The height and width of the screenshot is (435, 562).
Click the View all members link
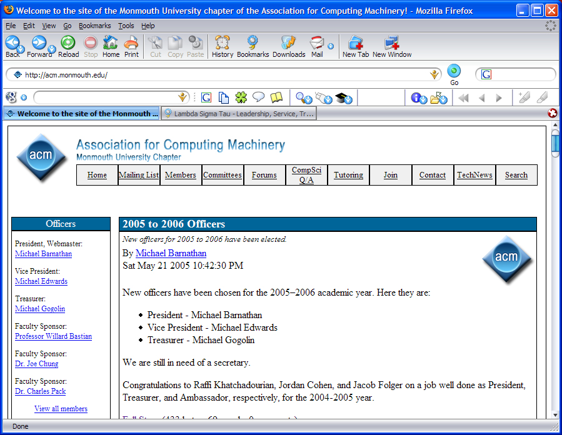pos(61,409)
